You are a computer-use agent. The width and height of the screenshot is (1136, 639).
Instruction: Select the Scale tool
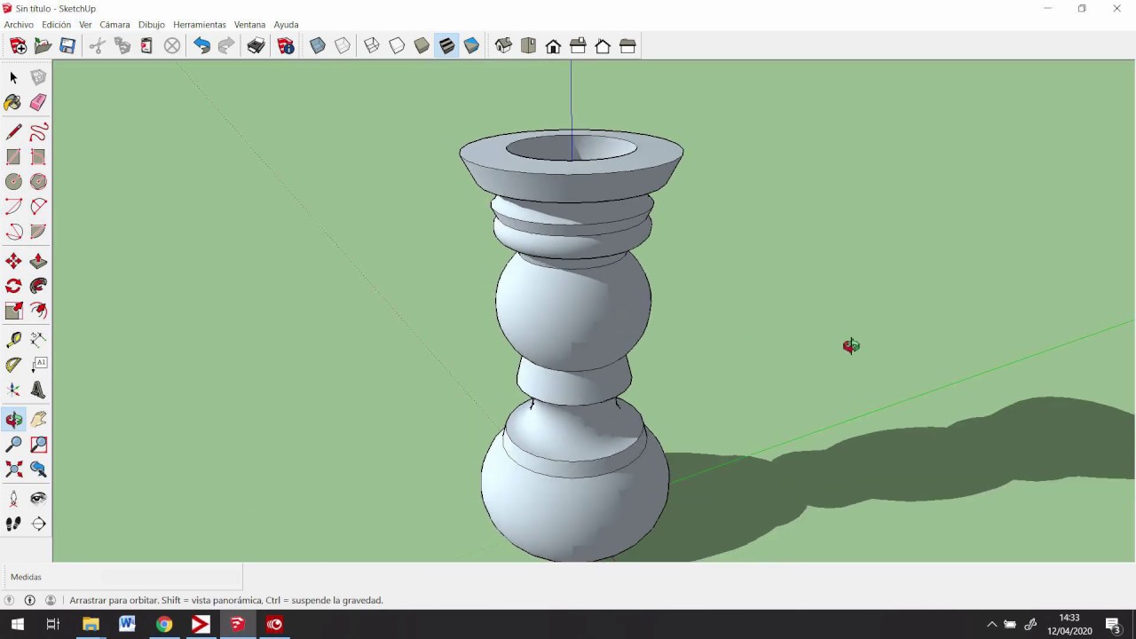pyautogui.click(x=13, y=311)
